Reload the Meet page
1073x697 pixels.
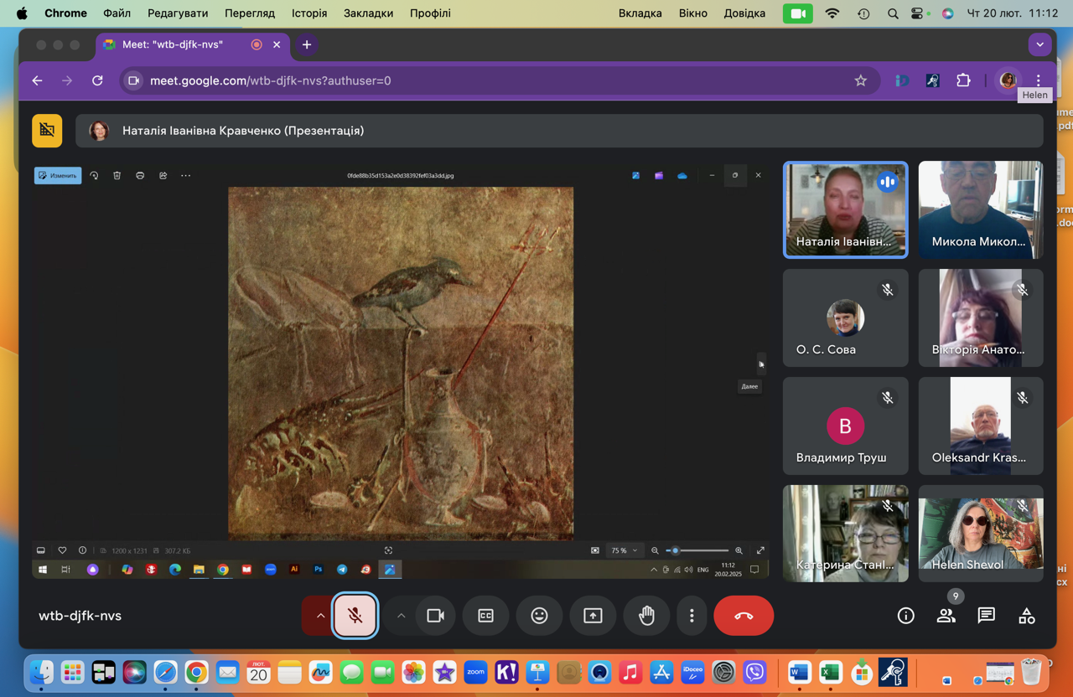click(x=97, y=80)
